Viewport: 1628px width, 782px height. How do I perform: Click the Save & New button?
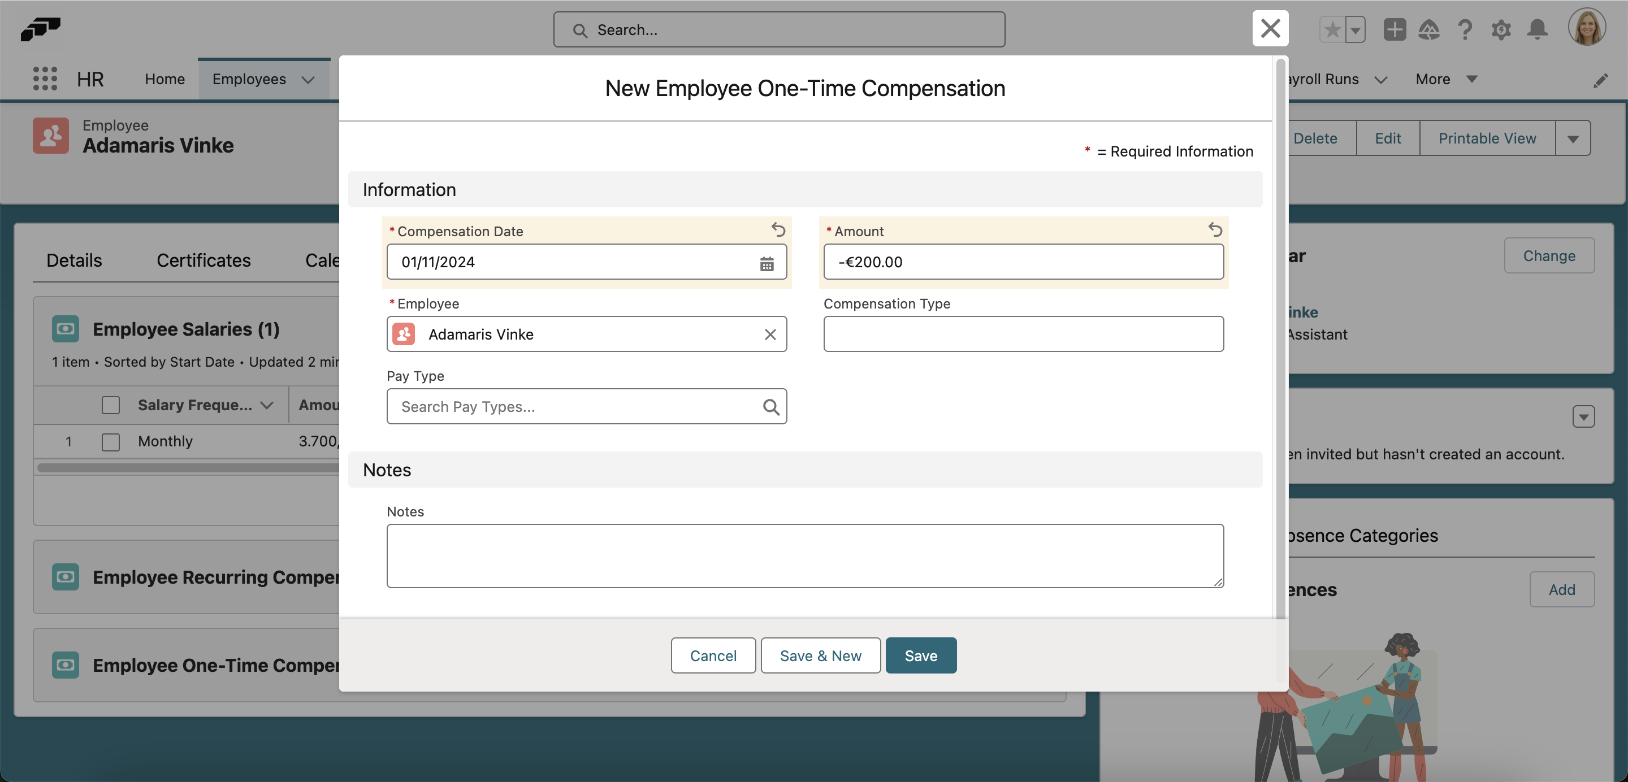pos(820,655)
